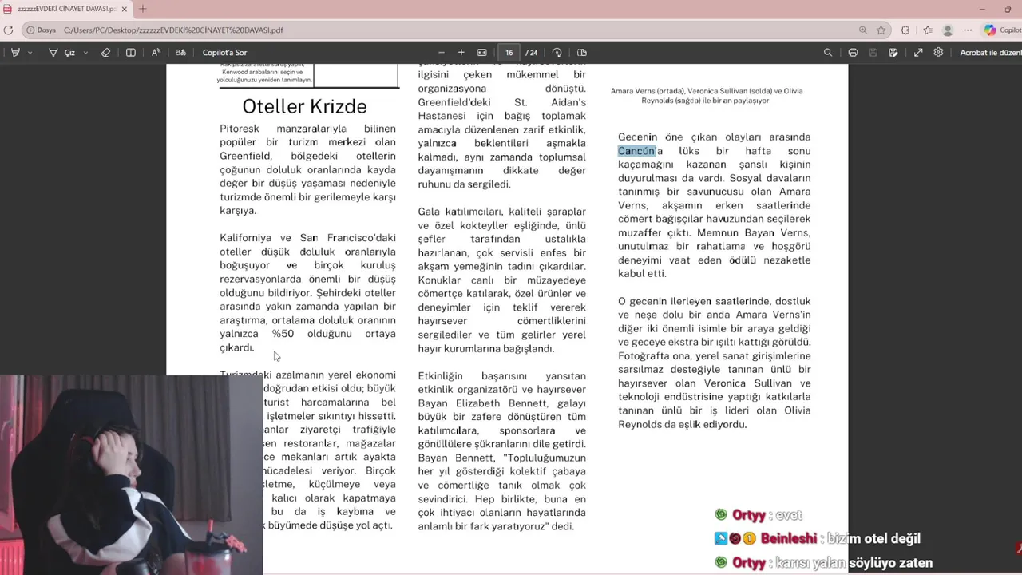Toggle fit to width
Image resolution: width=1022 pixels, height=575 pixels.
(481, 53)
